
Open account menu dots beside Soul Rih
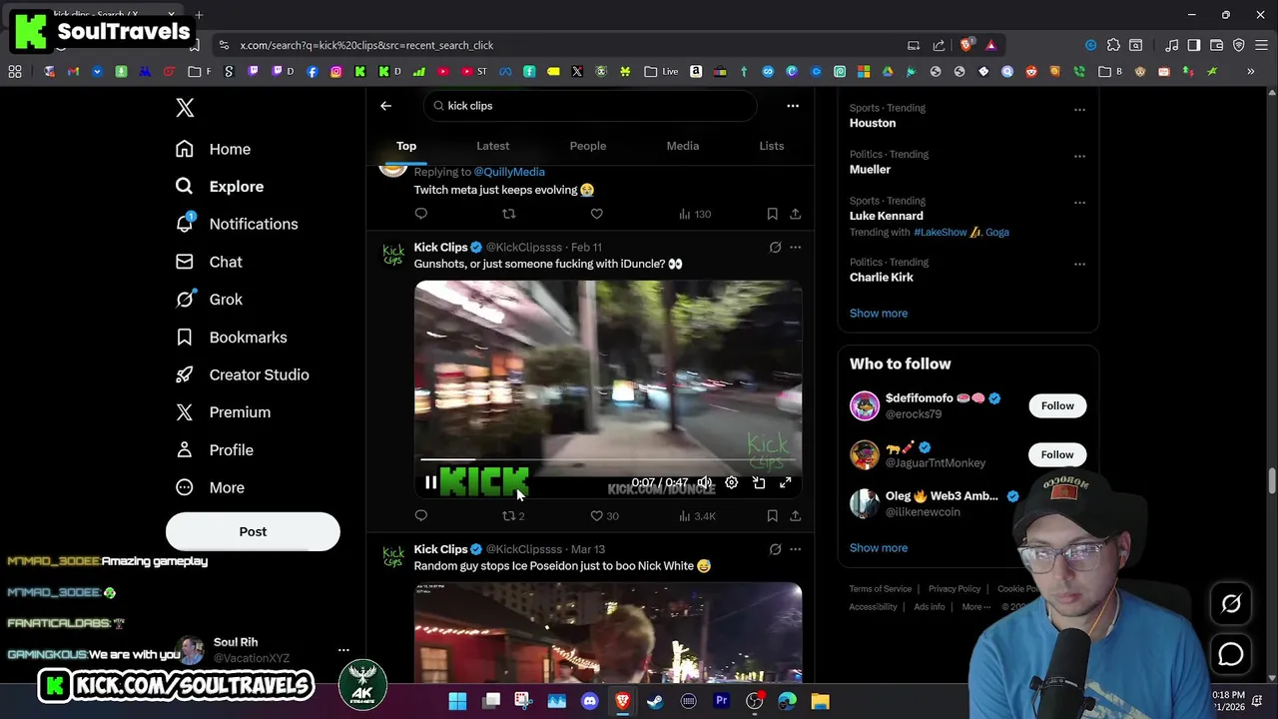pos(343,650)
